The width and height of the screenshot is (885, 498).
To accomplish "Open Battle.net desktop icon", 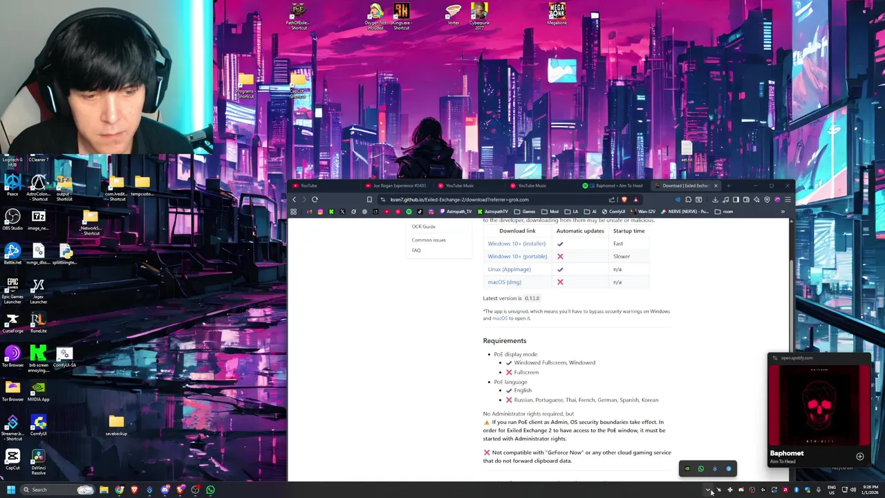I will coord(12,255).
